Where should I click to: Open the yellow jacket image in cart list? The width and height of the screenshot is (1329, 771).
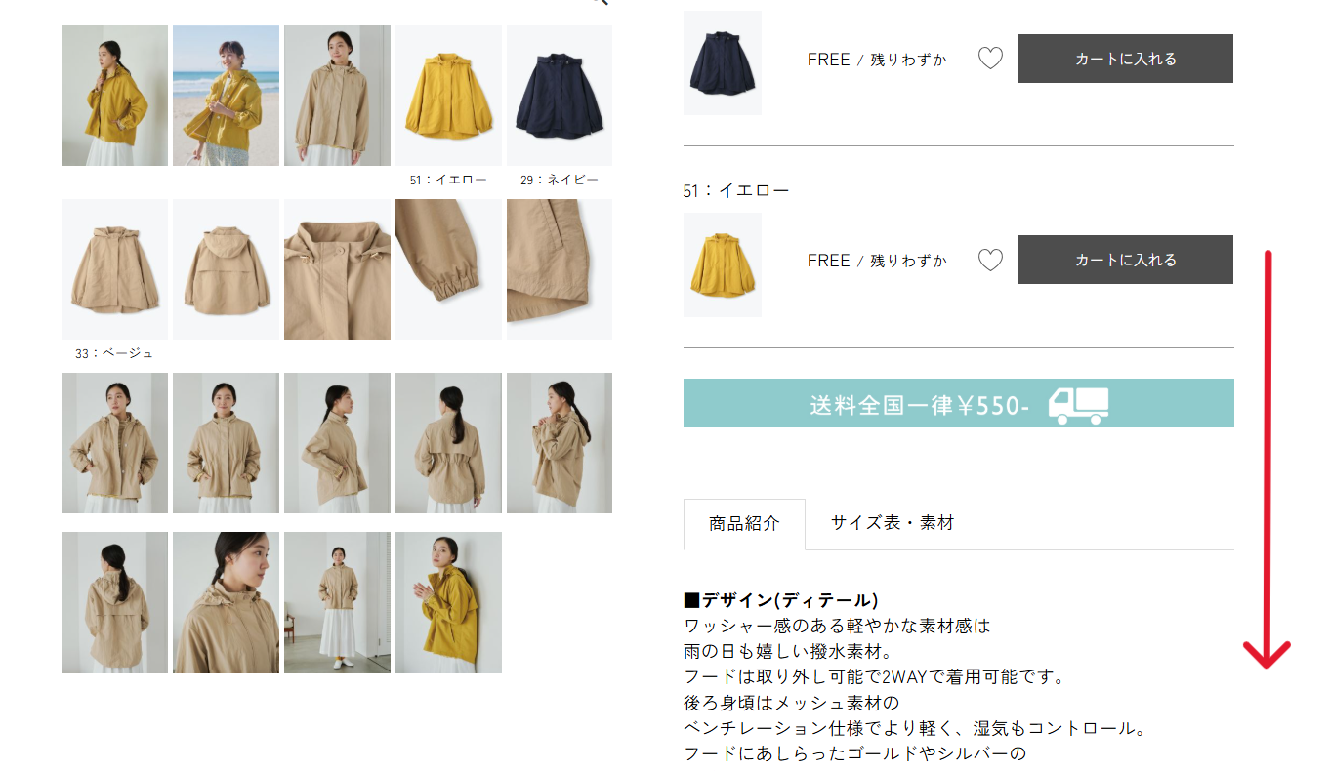click(x=723, y=264)
